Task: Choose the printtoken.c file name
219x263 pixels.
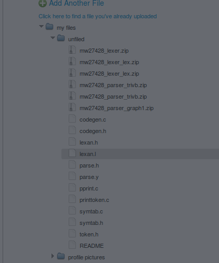Action: click(x=94, y=200)
